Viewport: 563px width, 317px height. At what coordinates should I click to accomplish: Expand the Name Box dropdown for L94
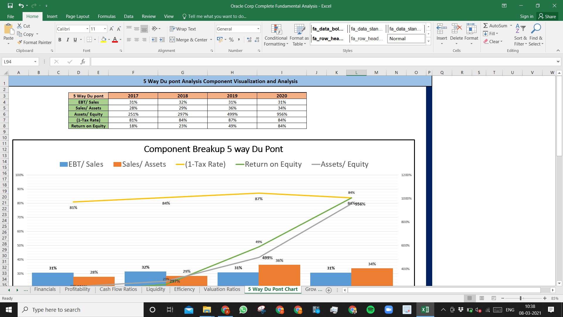coord(35,62)
